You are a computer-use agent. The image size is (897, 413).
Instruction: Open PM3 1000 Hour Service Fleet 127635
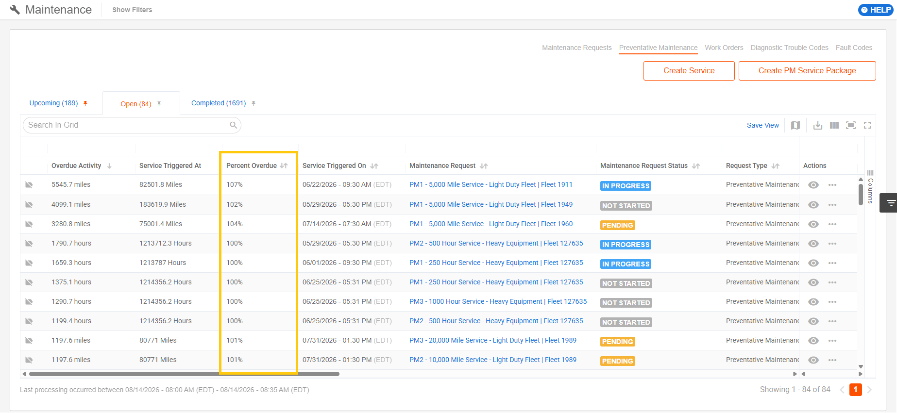coord(498,301)
